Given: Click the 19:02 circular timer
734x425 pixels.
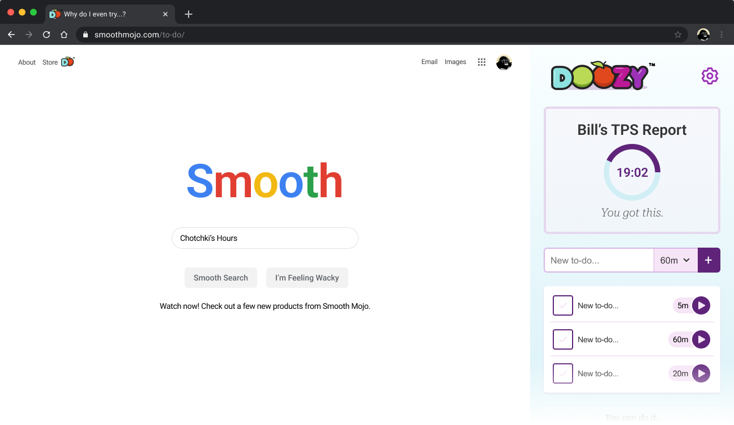Looking at the screenshot, I should coord(632,172).
